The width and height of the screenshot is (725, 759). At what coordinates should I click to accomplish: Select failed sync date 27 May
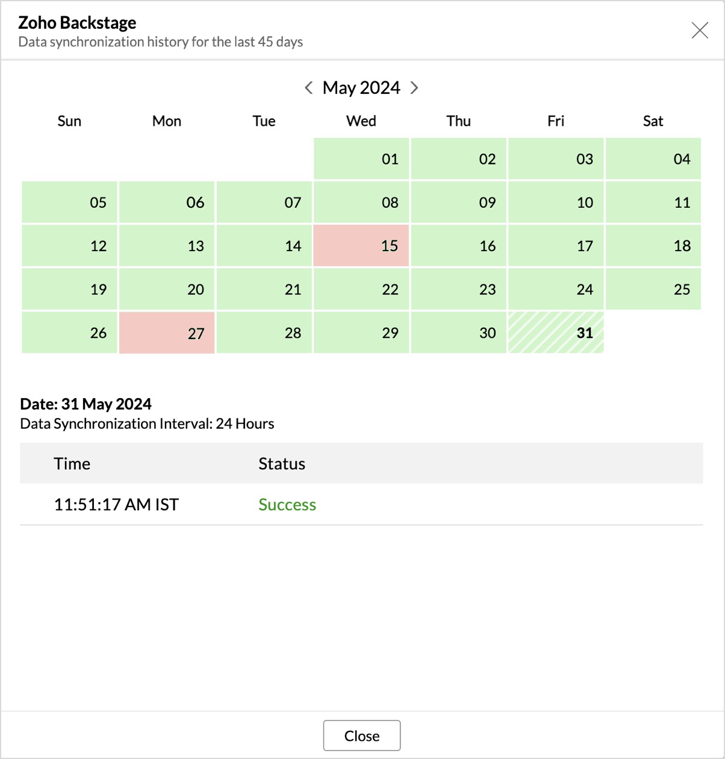click(x=167, y=333)
